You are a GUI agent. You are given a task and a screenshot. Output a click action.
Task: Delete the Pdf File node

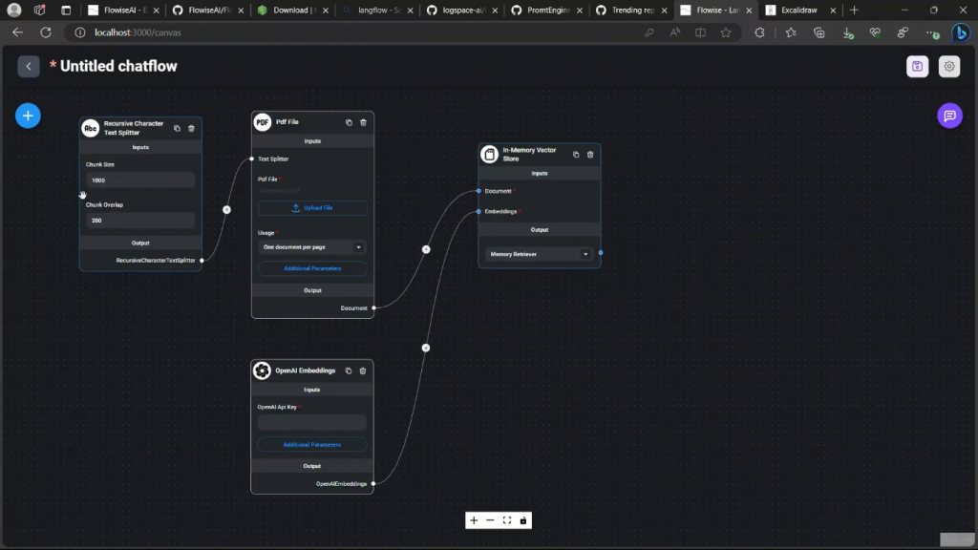tap(363, 122)
